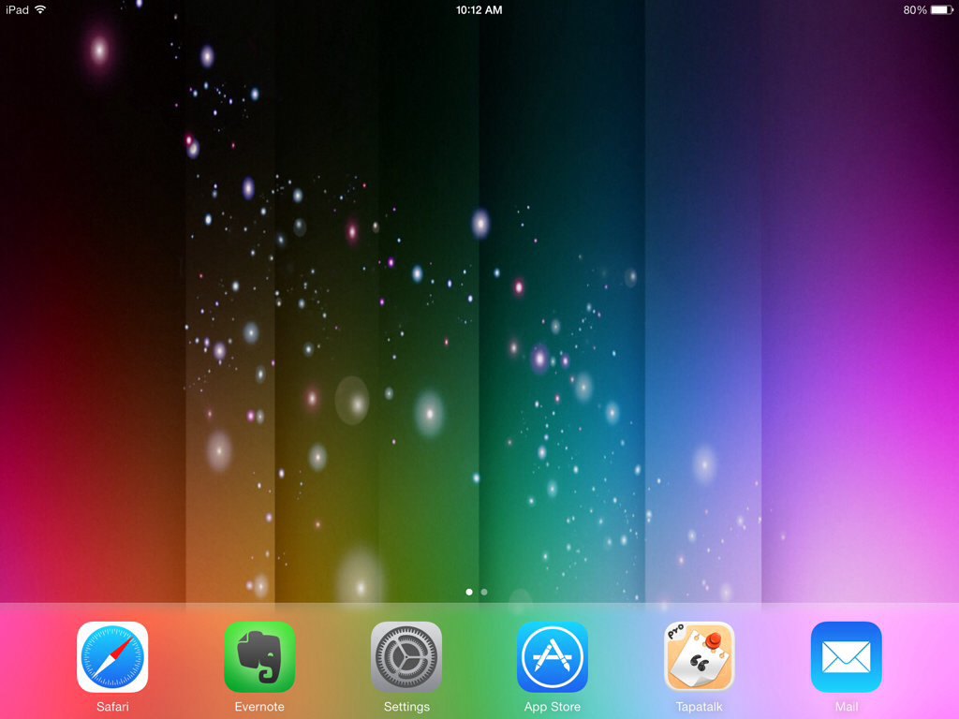Click the 80% battery percentage text
This screenshot has width=959, height=719.
coord(915,9)
